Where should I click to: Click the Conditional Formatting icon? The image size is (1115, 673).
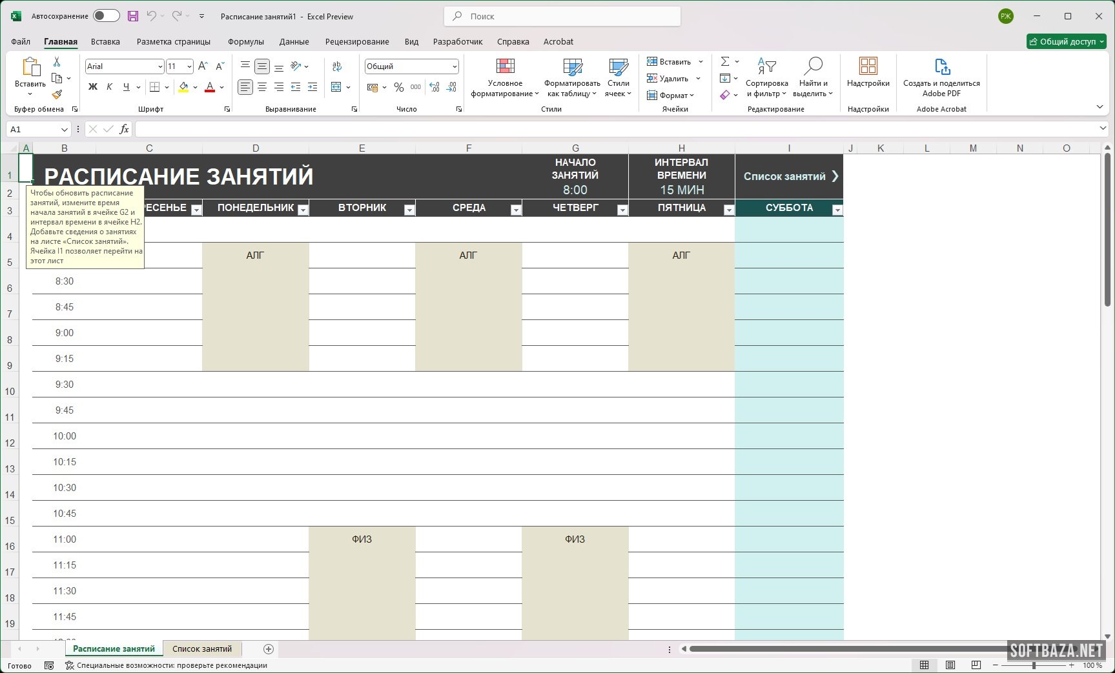pos(505,66)
